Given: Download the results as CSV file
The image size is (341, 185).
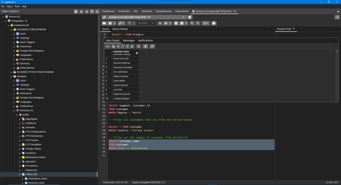Looking at the screenshot, I should [x=145, y=46].
